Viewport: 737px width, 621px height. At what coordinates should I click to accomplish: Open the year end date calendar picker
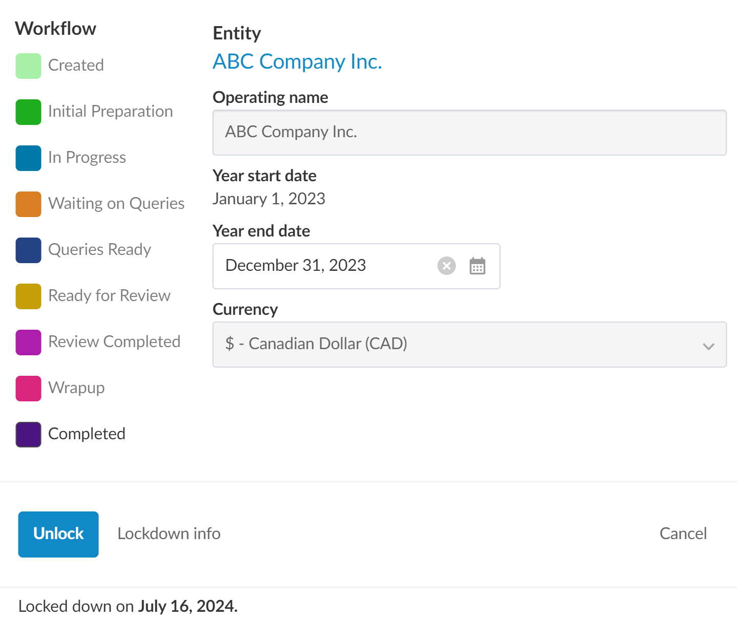coord(477,266)
